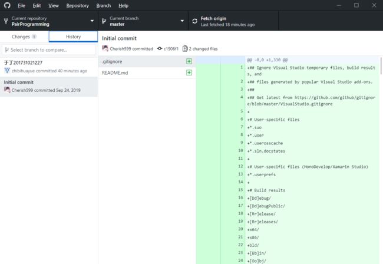The height and width of the screenshot is (264, 383).
Task: Select commit 于丁201731021227
Action: click(49, 67)
